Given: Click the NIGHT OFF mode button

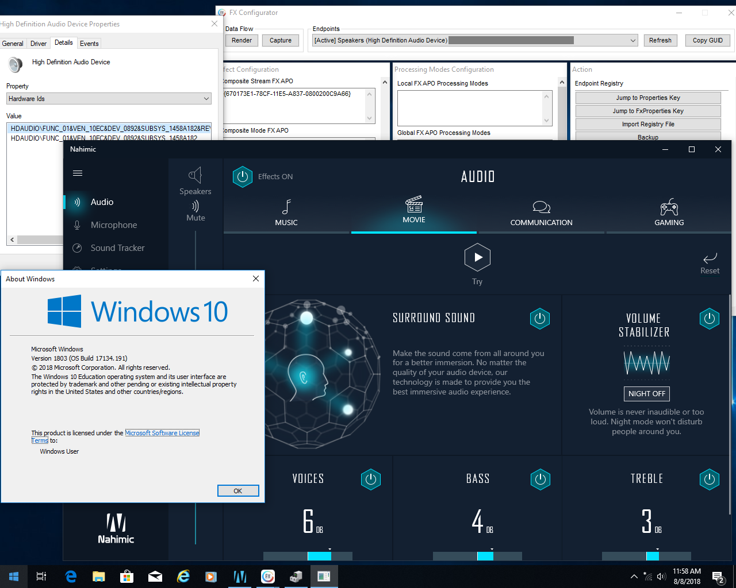Looking at the screenshot, I should [x=647, y=394].
